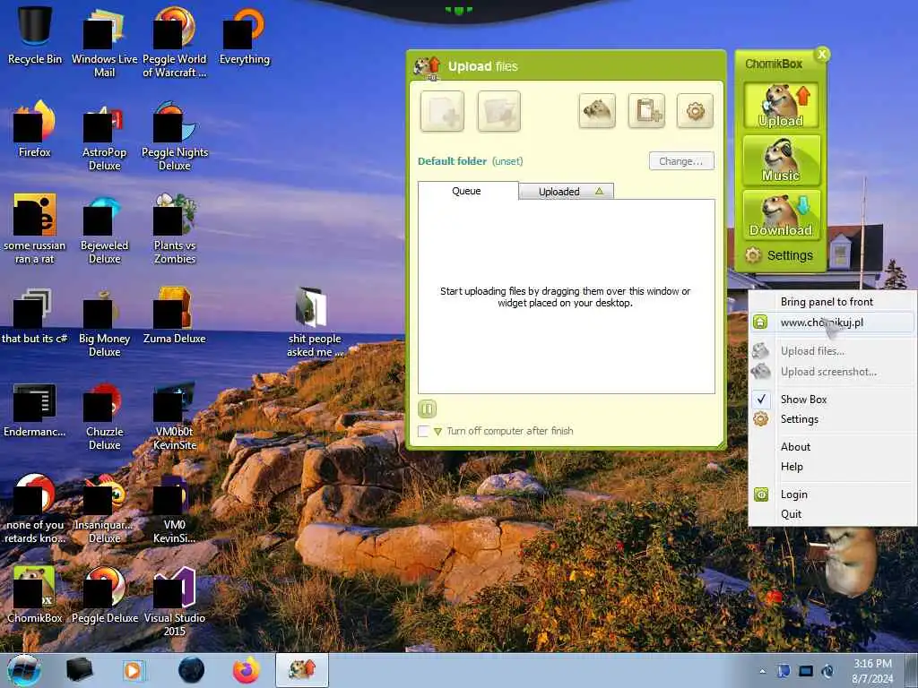Select the Visual Studio 2015 desktop icon
The image size is (918, 688).
click(175, 601)
